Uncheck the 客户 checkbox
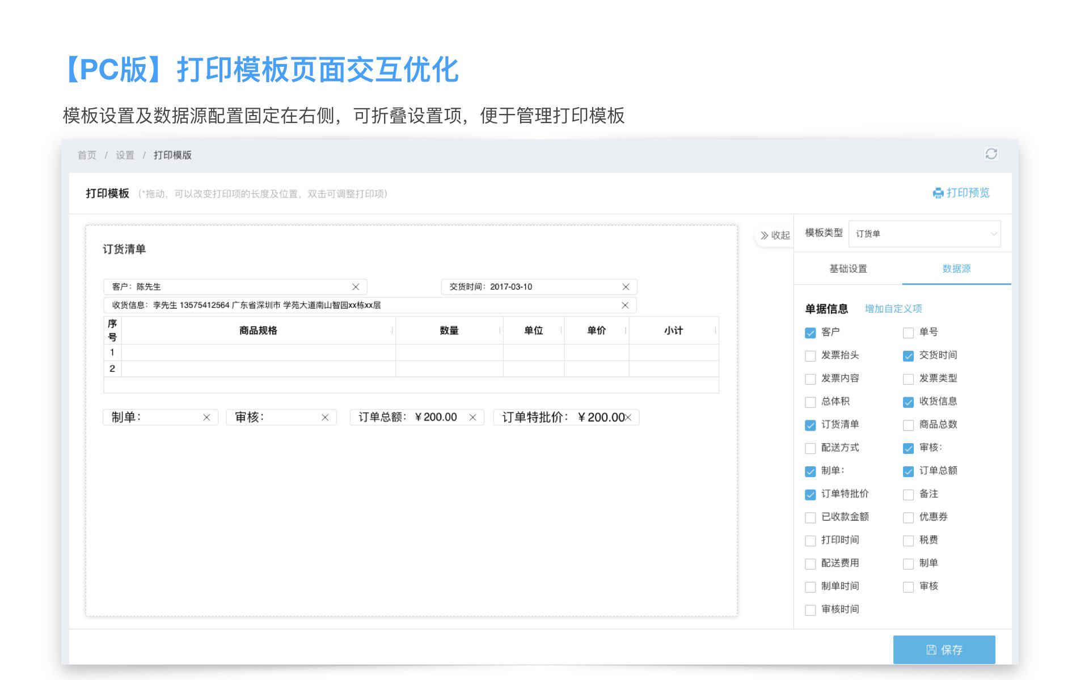1089x680 pixels. pos(810,333)
